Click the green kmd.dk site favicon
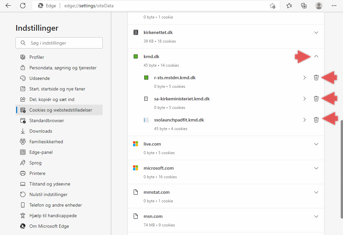Image resolution: width=343 pixels, height=235 pixels. (136, 57)
